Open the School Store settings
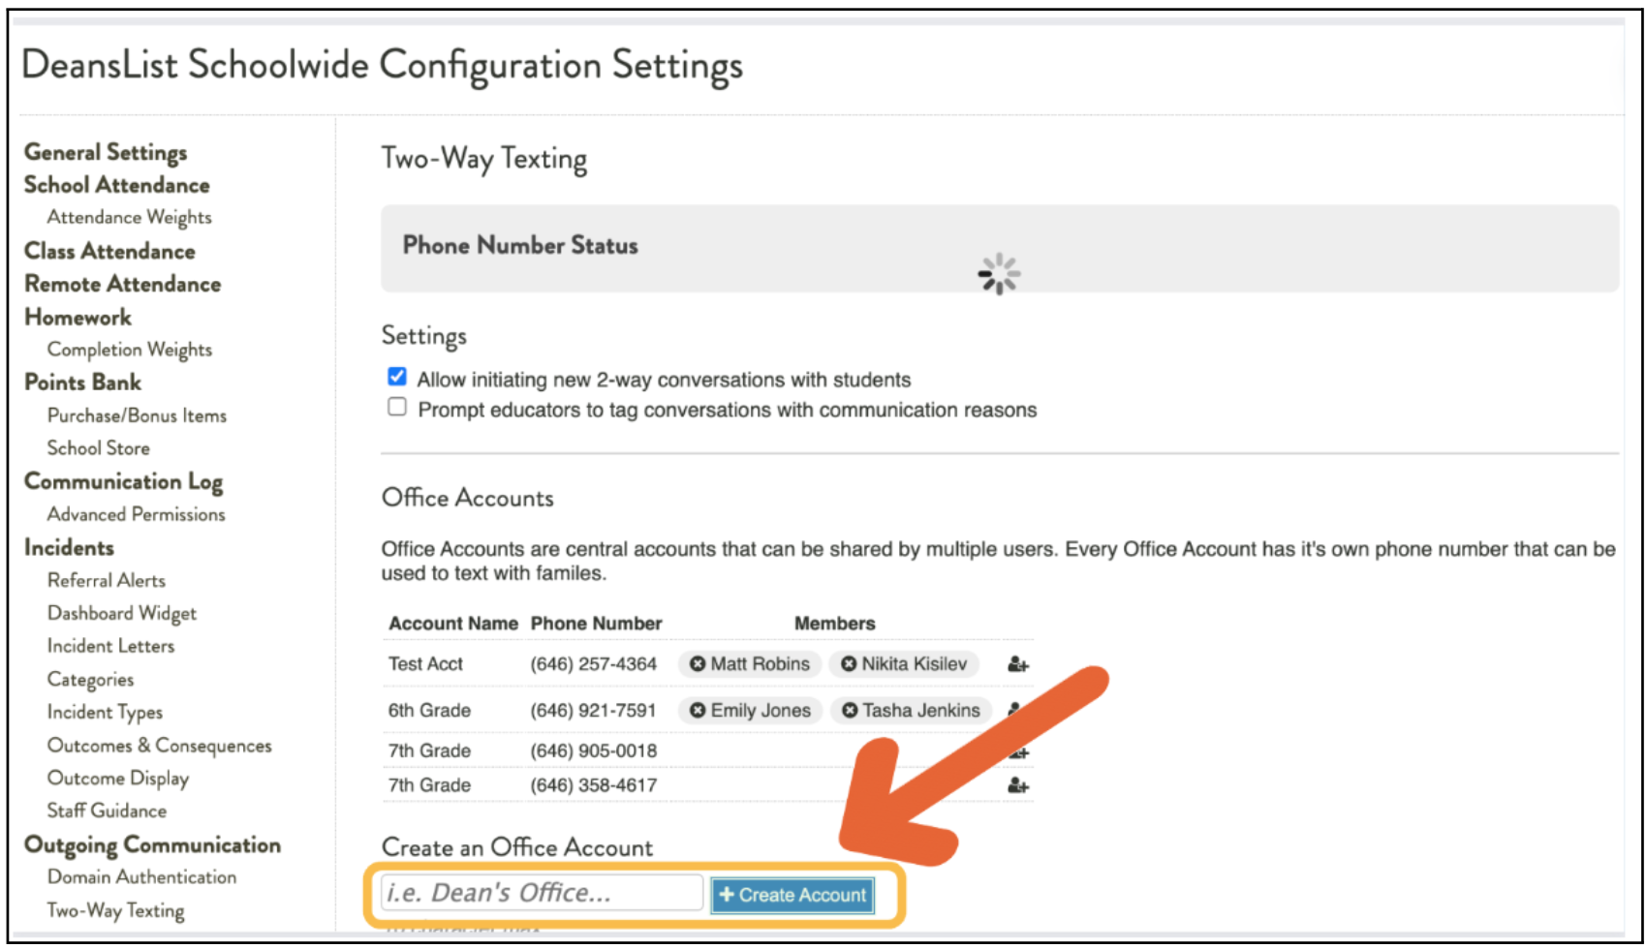1647x949 pixels. (98, 448)
